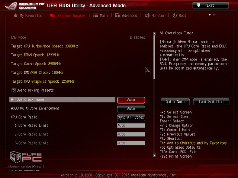The image size is (238, 178).
Task: Click the 3-Core Ratio Limit input field
Action: 131,143
